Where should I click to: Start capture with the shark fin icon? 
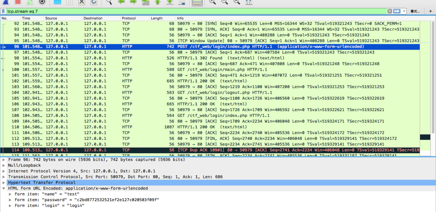[x=6, y=2]
